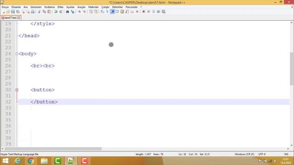This screenshot has width=294, height=165.
Task: Toggle word wrap toolbar button
Action: point(102,12)
